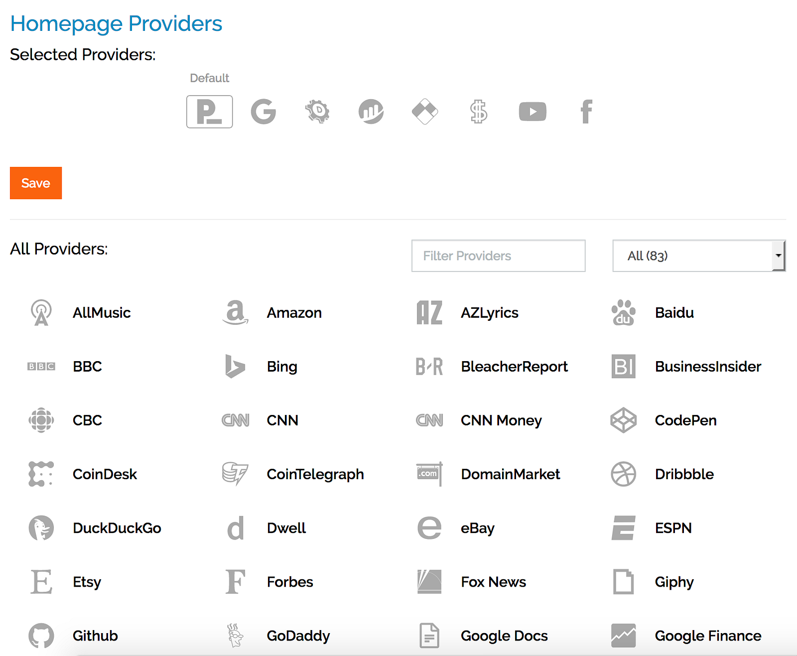
Task: Click the Baidu paw icon
Action: pyautogui.click(x=623, y=312)
